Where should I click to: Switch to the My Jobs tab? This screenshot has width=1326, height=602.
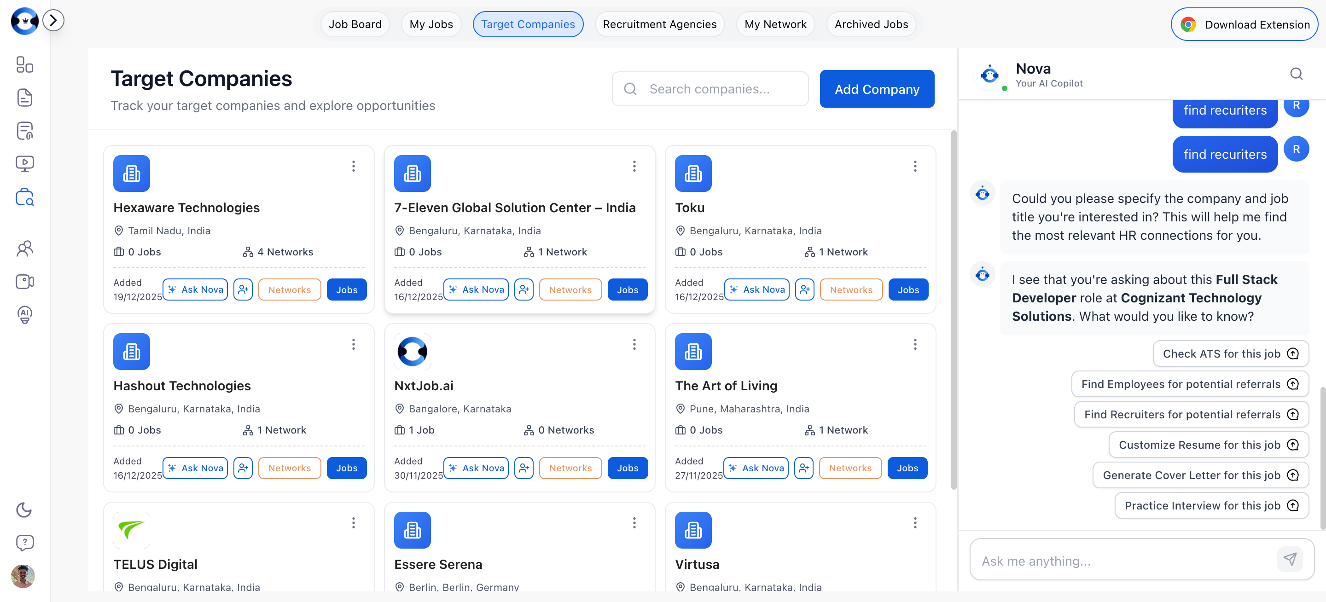pyautogui.click(x=431, y=23)
